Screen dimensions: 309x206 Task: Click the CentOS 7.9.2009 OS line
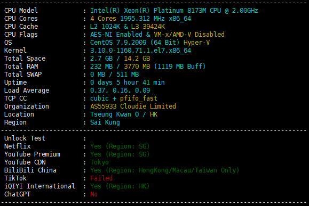tap(150, 43)
